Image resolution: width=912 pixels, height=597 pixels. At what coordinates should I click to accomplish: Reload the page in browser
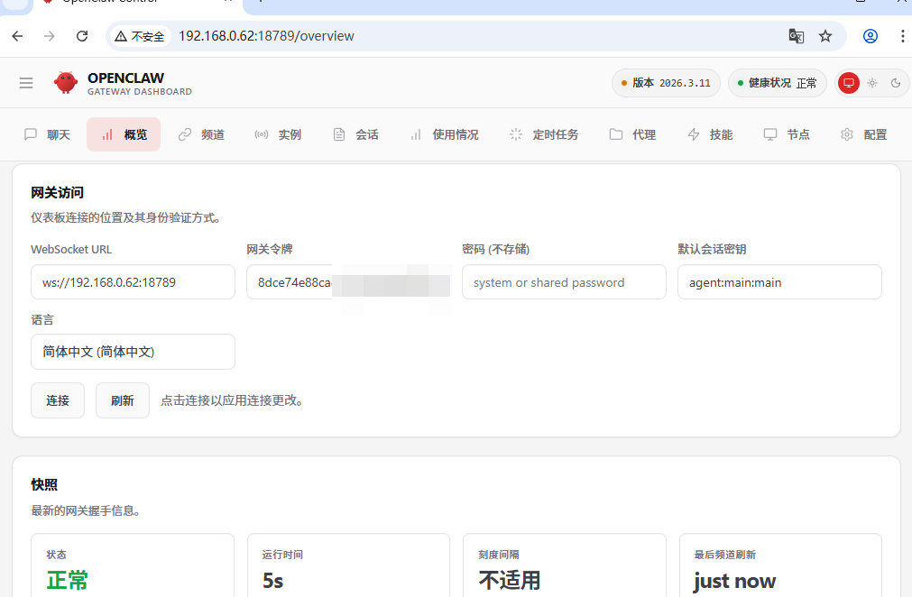[82, 36]
